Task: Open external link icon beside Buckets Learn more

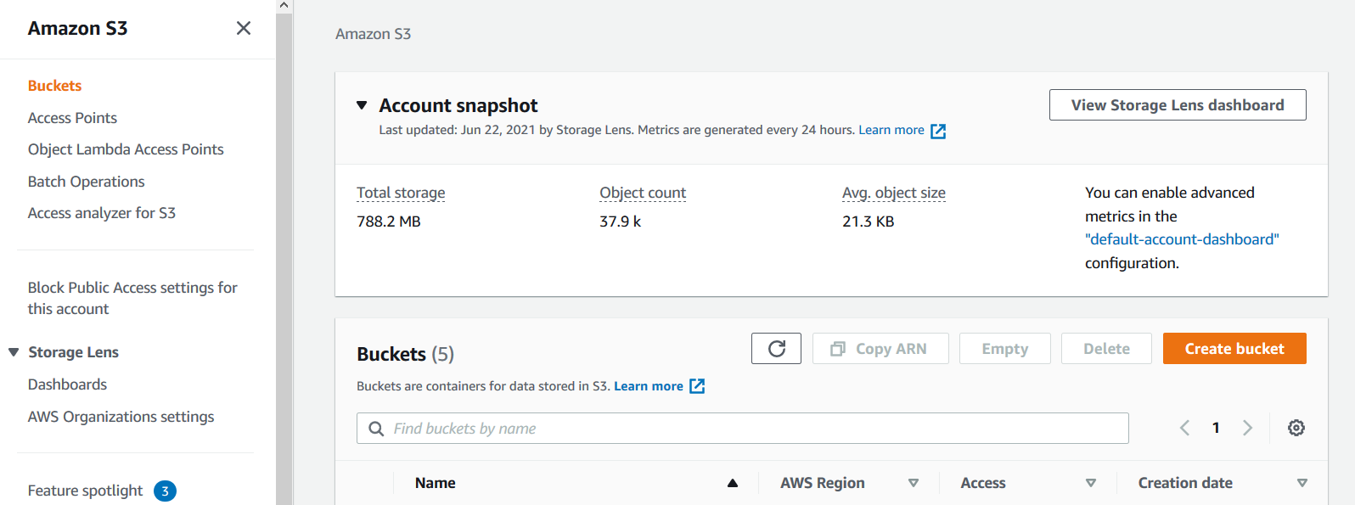Action: pyautogui.click(x=697, y=386)
